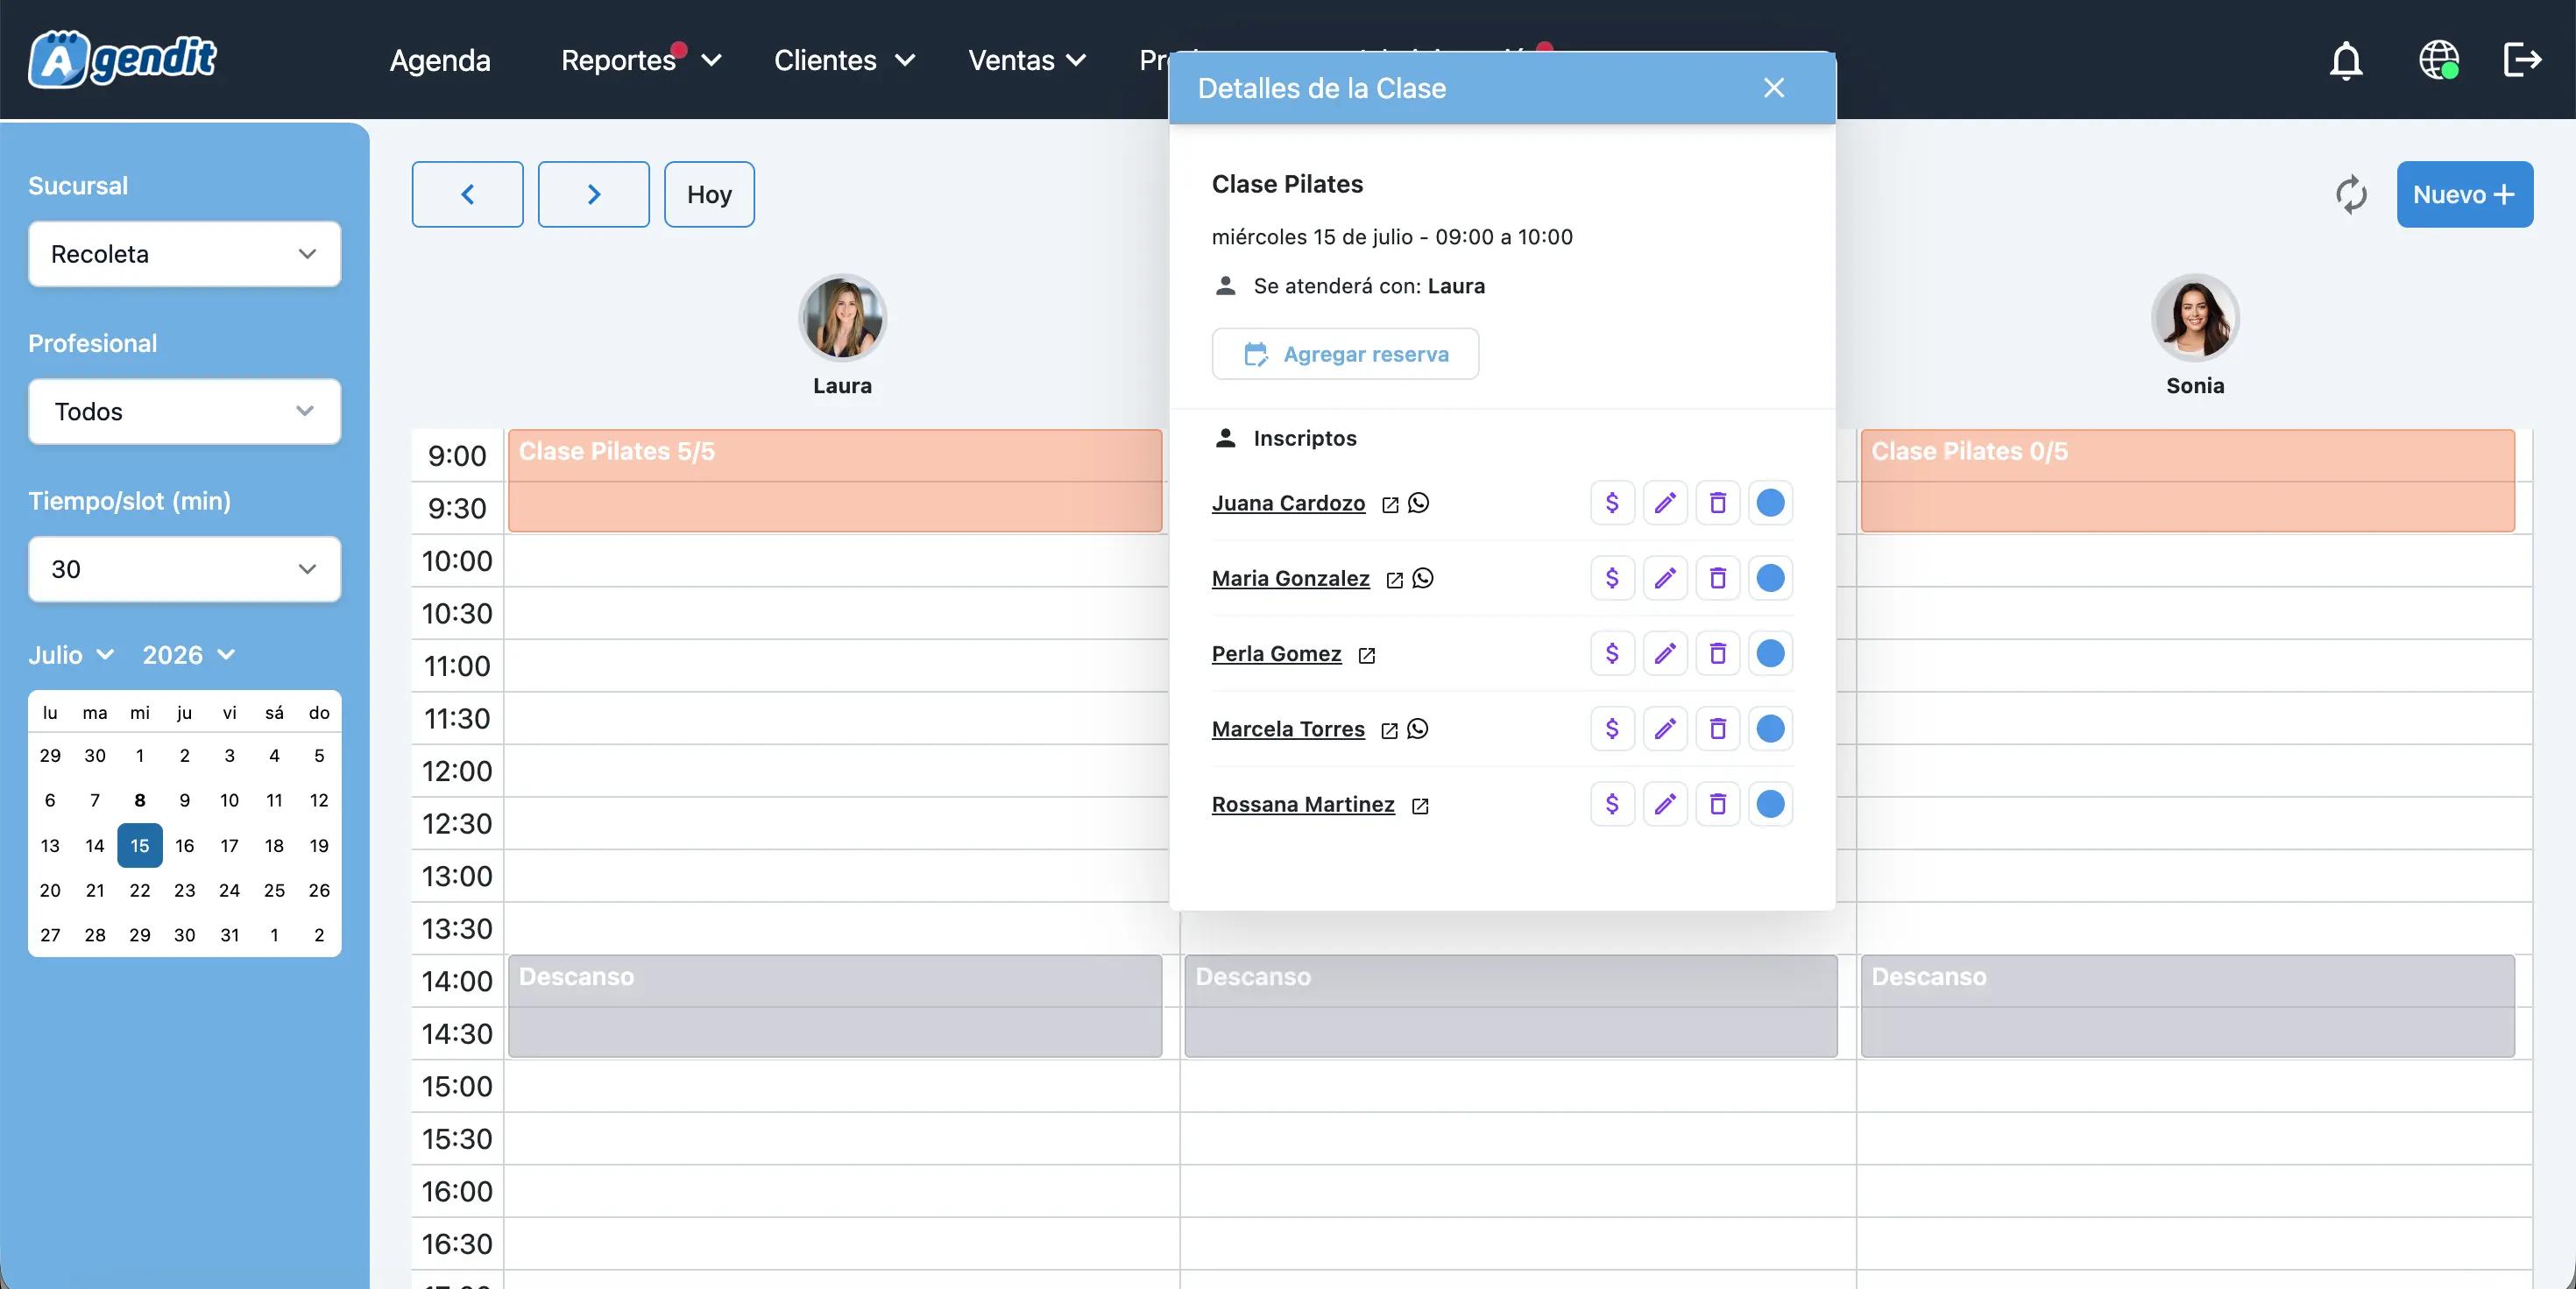Open the Clientes menu in the navbar

(x=844, y=60)
